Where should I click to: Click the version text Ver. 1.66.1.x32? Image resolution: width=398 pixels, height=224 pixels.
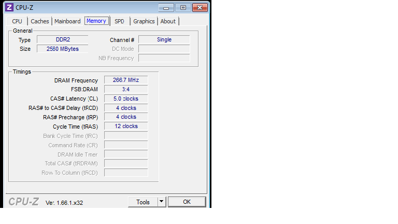coord(64,203)
